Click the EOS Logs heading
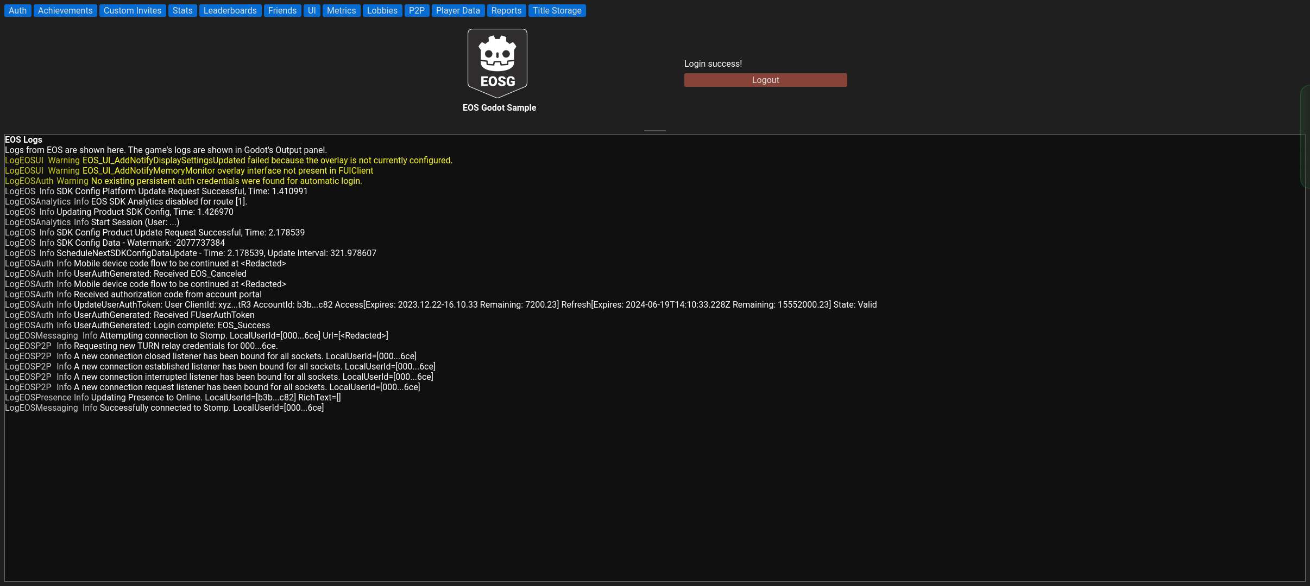 click(x=23, y=140)
